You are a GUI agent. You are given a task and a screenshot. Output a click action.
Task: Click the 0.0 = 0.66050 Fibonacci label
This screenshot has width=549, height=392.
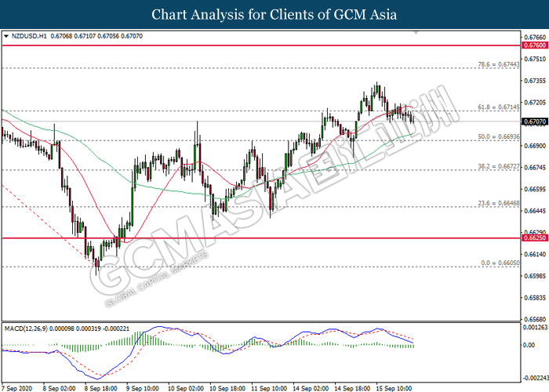pos(500,263)
